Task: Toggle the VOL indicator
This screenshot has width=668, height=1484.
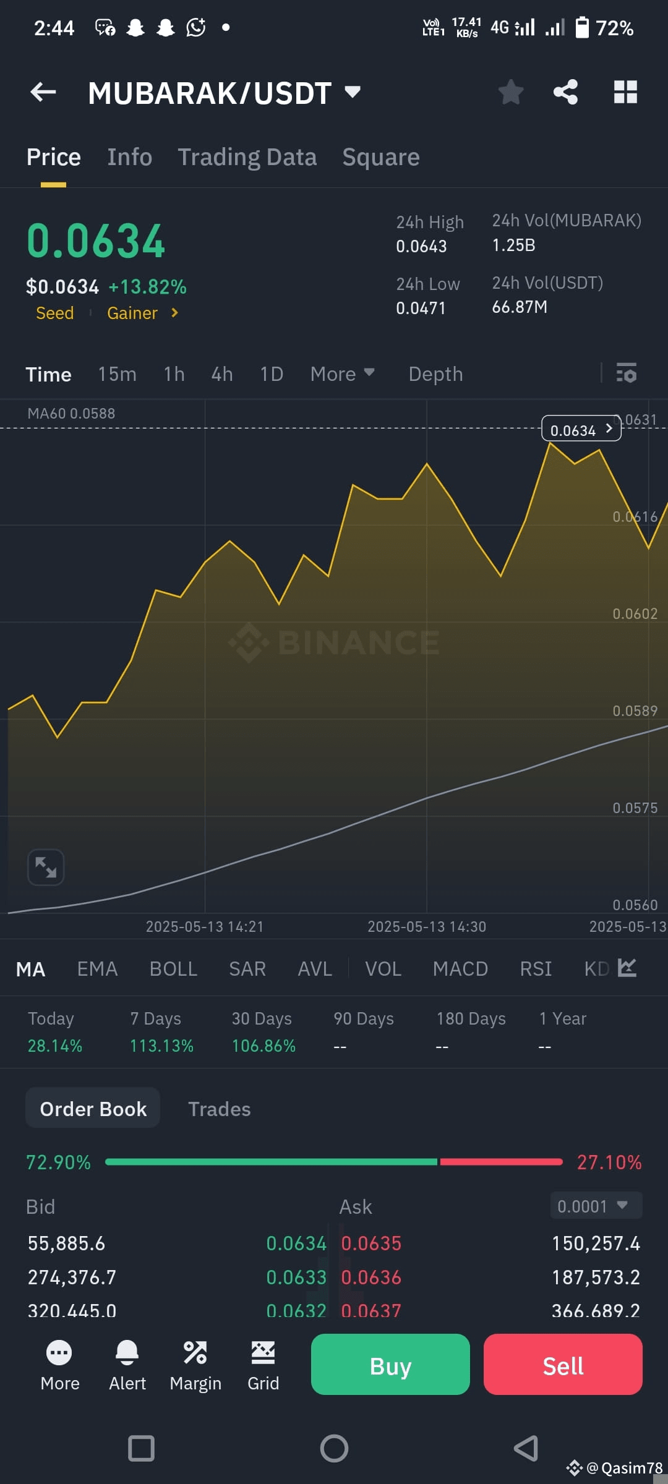Action: coord(383,969)
